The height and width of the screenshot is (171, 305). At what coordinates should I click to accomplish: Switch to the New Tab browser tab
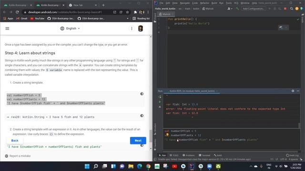(82, 5)
